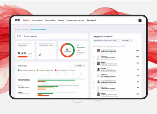This screenshot has height=114, width=157.
Task: Click the RPM logo
Action: pyautogui.click(x=18, y=20)
